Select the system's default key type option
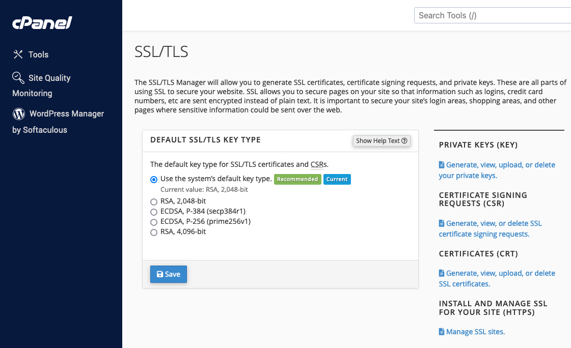This screenshot has width=571, height=348. click(154, 179)
